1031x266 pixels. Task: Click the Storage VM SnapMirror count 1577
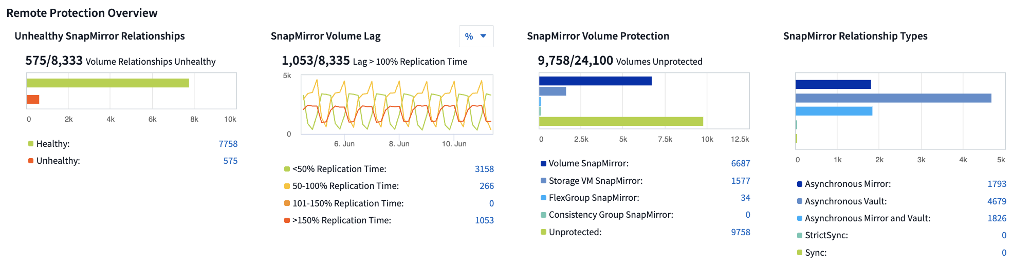click(x=740, y=181)
